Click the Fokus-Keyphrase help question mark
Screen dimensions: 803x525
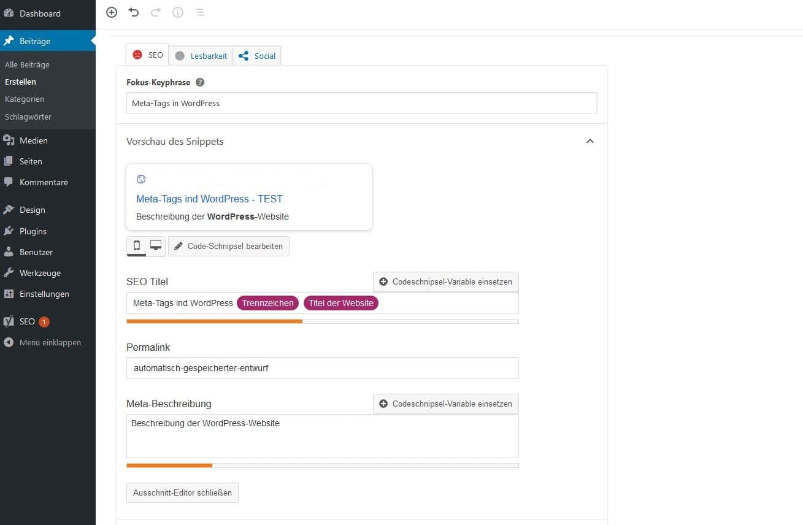point(200,82)
